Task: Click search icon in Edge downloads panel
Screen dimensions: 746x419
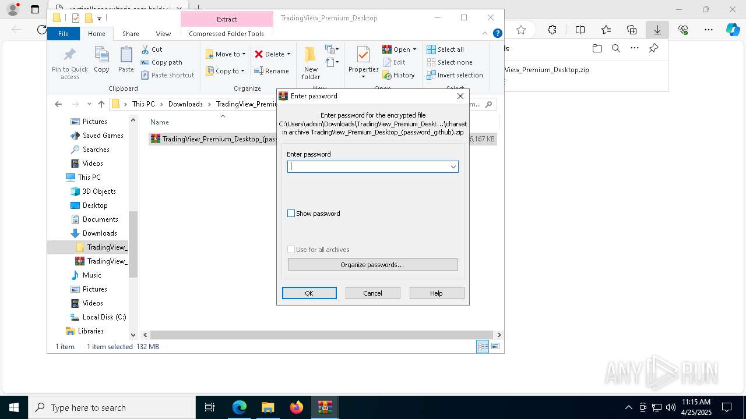Action: coord(615,48)
